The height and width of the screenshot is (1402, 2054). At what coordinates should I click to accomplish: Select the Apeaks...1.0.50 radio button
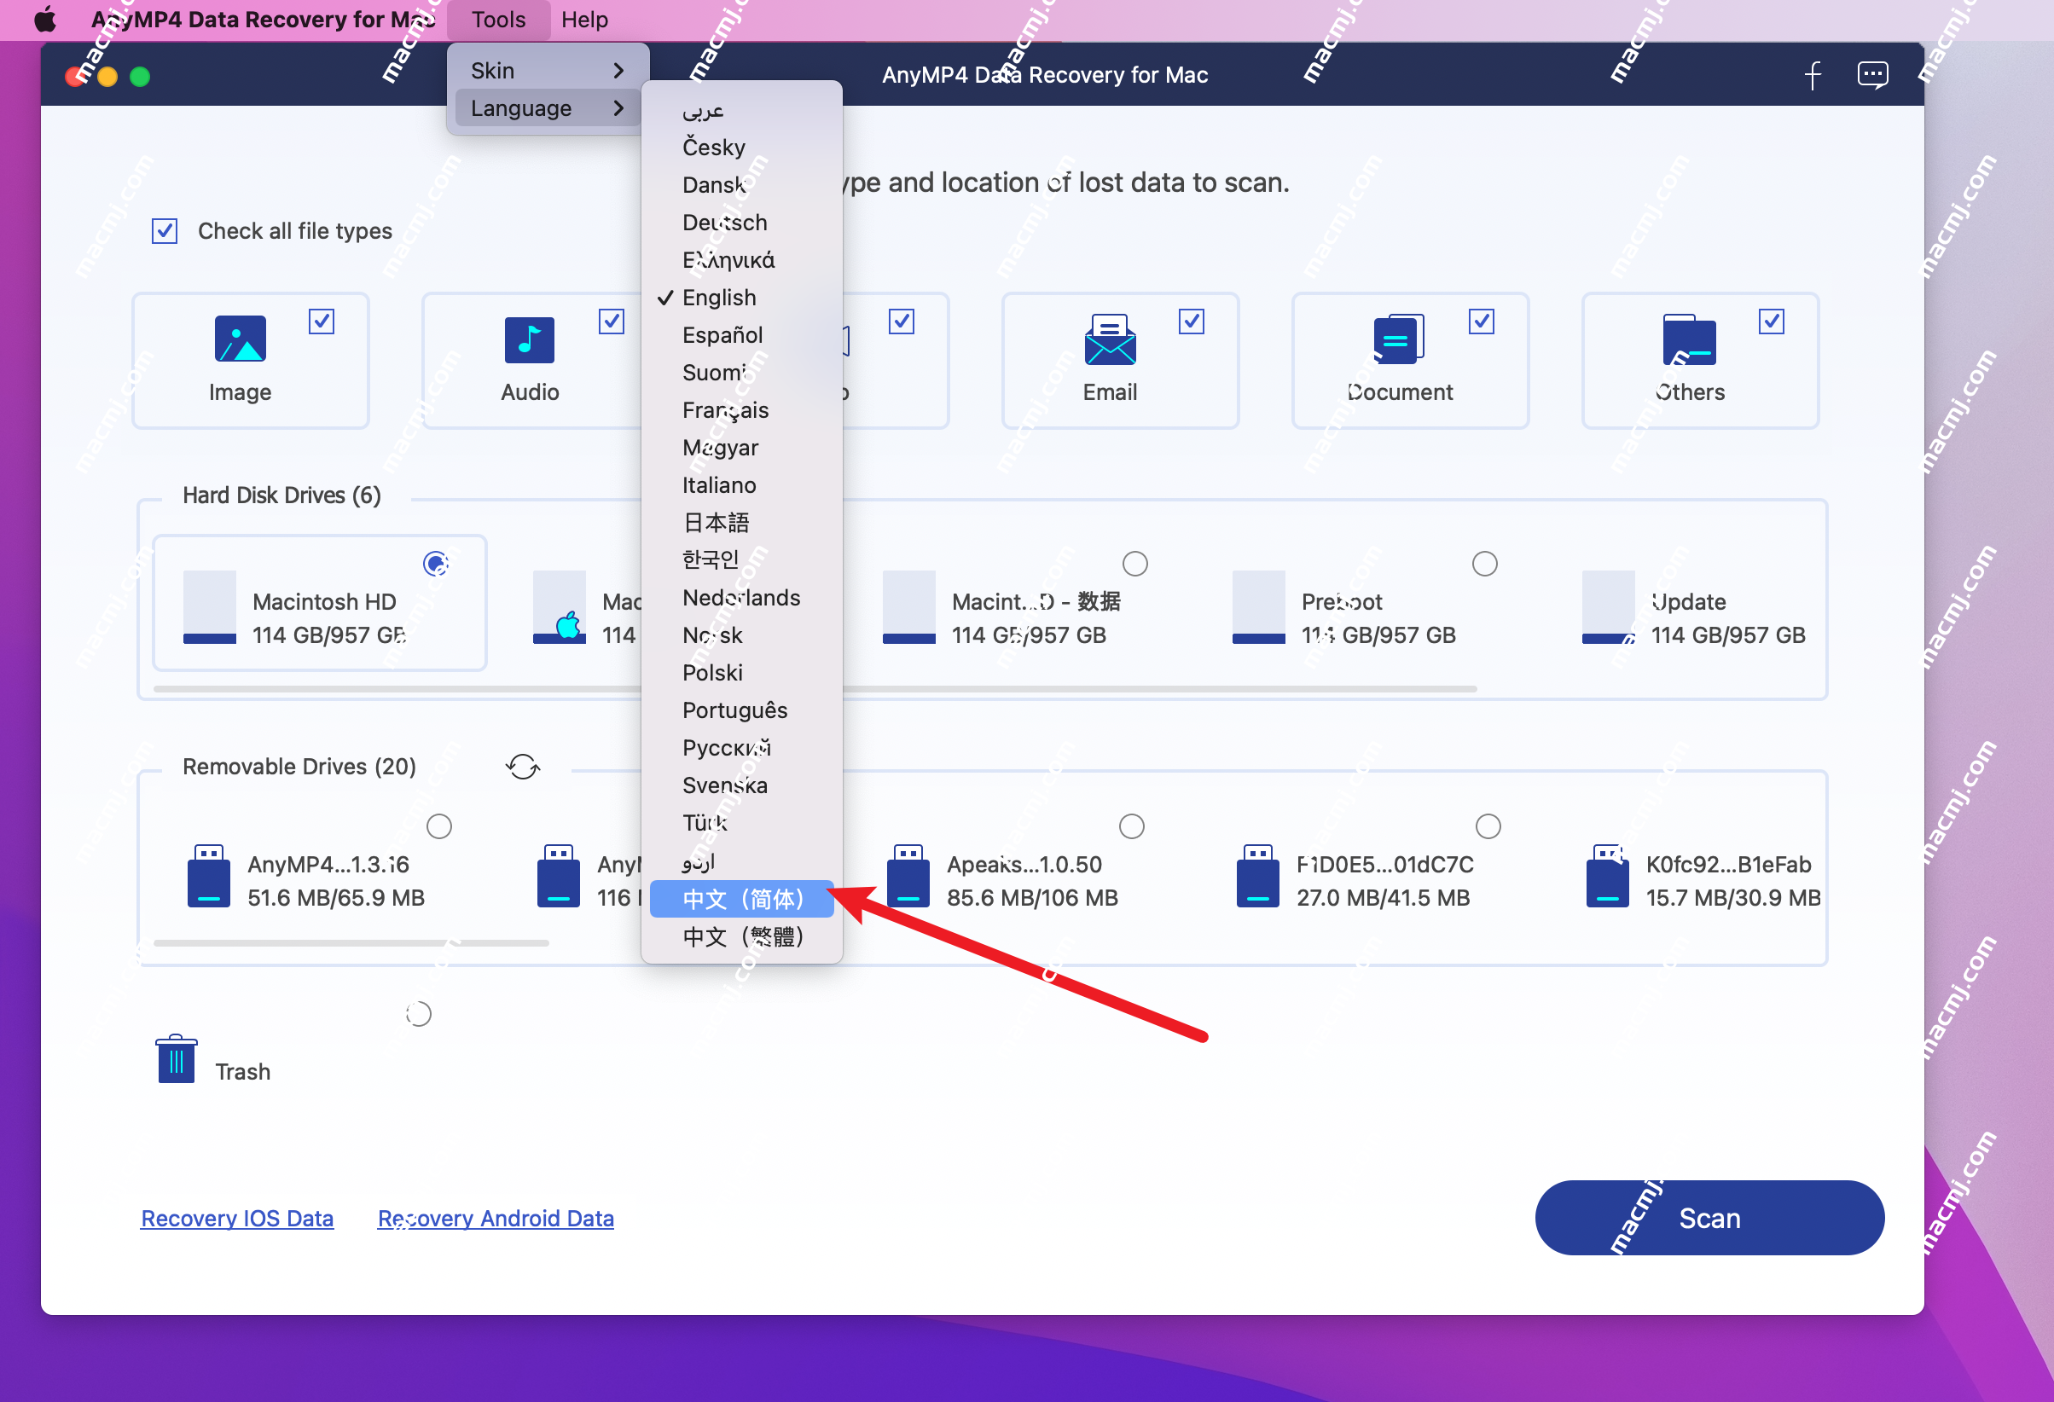(1131, 826)
